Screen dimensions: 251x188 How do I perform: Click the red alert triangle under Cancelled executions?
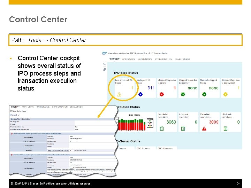[x=204, y=128]
